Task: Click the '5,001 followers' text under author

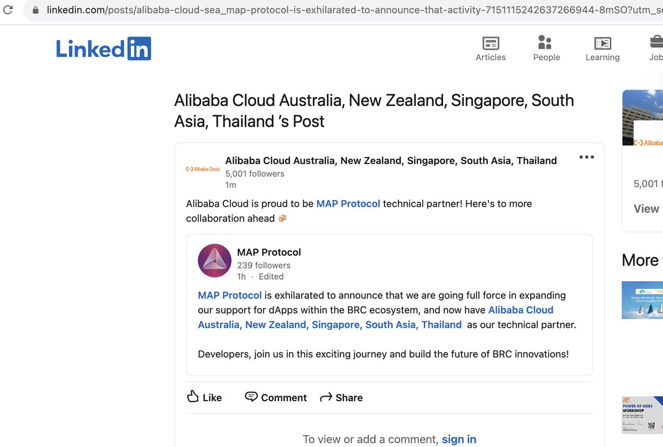Action: (255, 173)
